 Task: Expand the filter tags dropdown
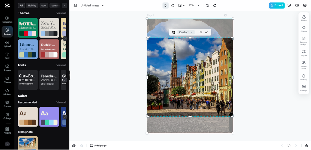pyautogui.click(x=64, y=5)
